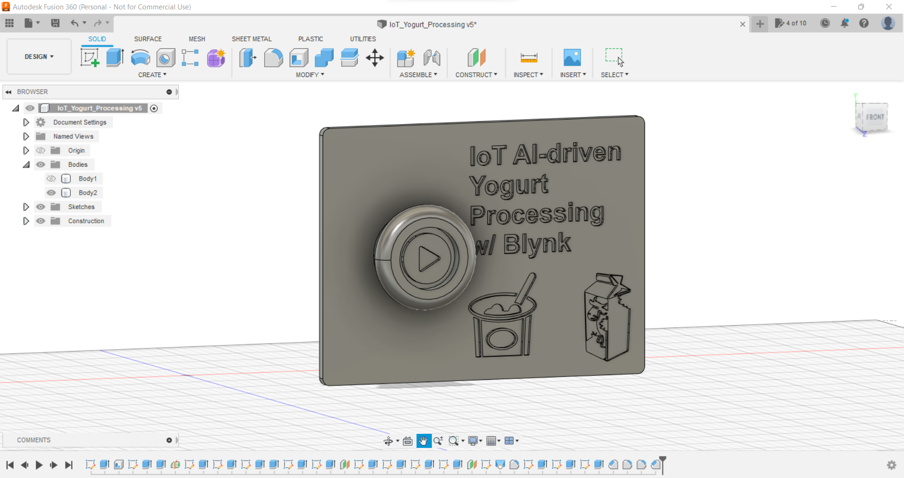
Task: Select the Revolve tool
Action: click(x=140, y=58)
